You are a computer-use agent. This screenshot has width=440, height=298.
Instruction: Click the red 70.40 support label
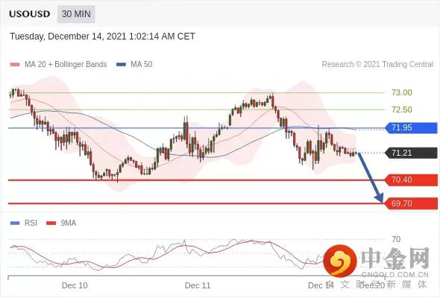[x=412, y=180]
